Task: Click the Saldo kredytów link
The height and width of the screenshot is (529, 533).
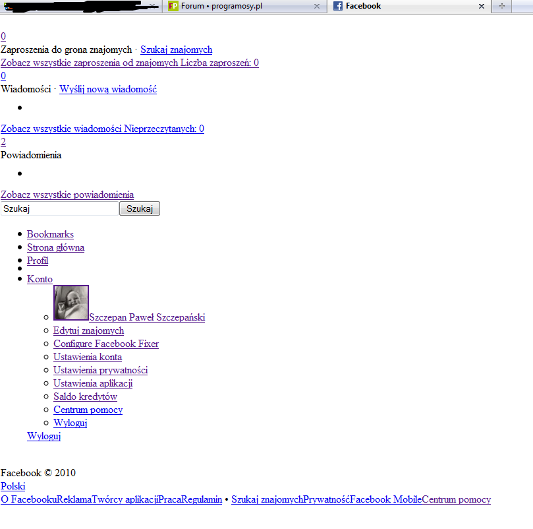Action: pyautogui.click(x=86, y=396)
